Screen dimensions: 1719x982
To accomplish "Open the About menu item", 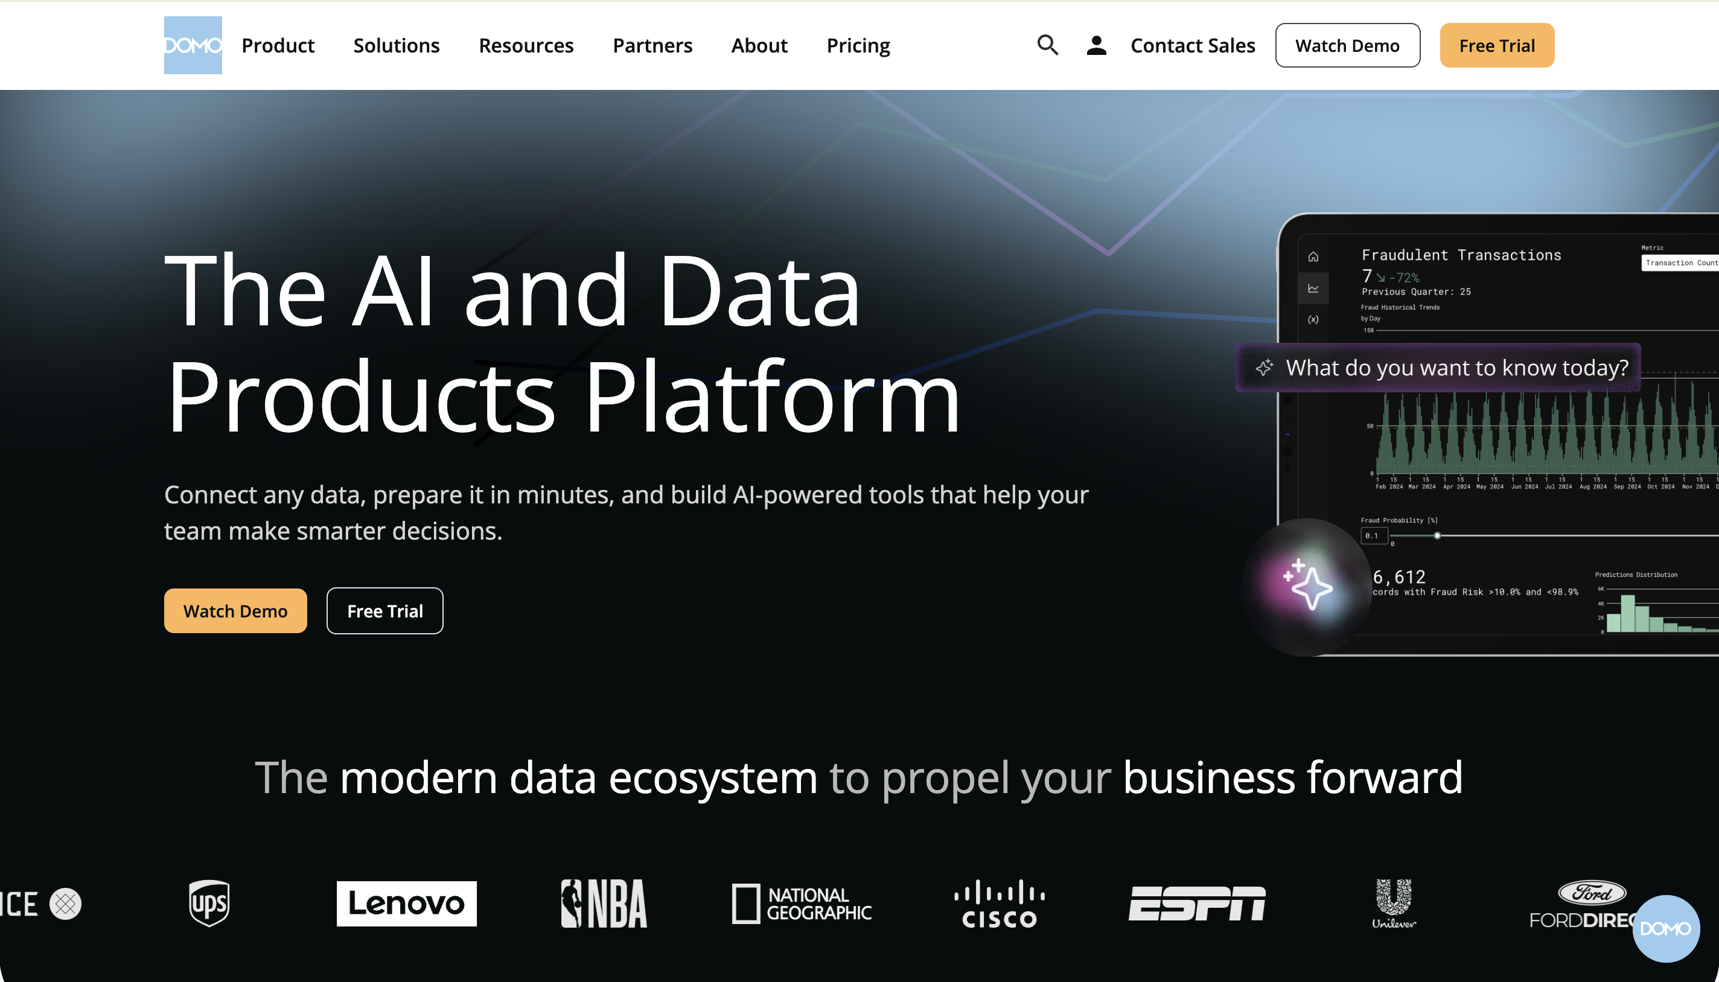I will (758, 45).
